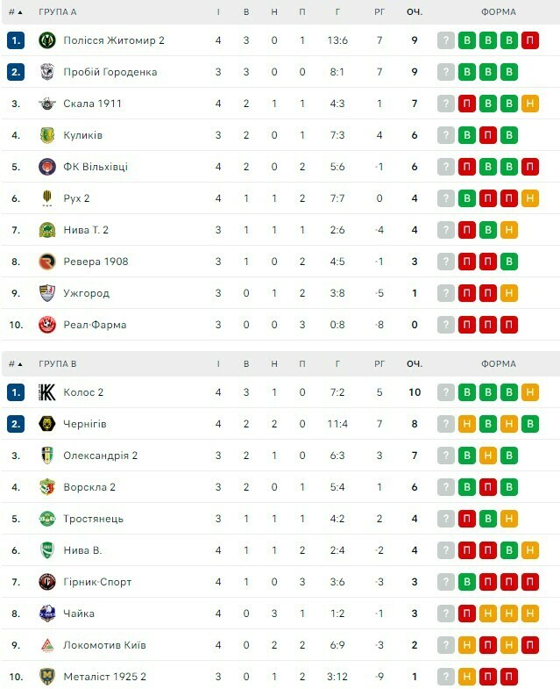
Task: Click the ФОРМА header in Група A
Action: (x=499, y=12)
